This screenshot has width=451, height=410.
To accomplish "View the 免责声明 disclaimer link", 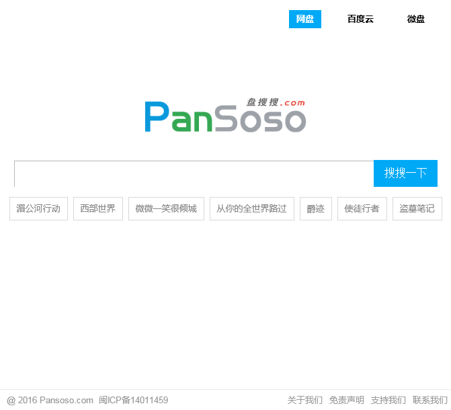I will point(347,400).
